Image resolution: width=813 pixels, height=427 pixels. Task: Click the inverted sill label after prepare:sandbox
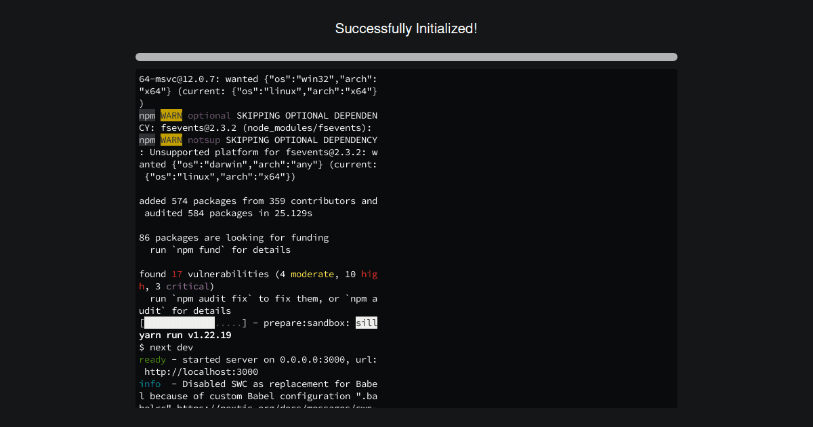tap(367, 323)
